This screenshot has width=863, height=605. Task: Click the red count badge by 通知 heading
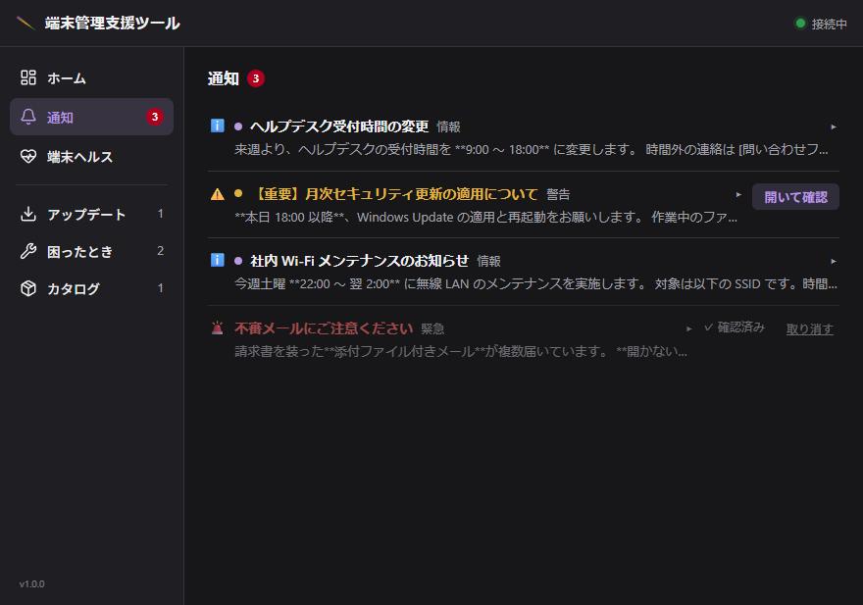tap(255, 78)
